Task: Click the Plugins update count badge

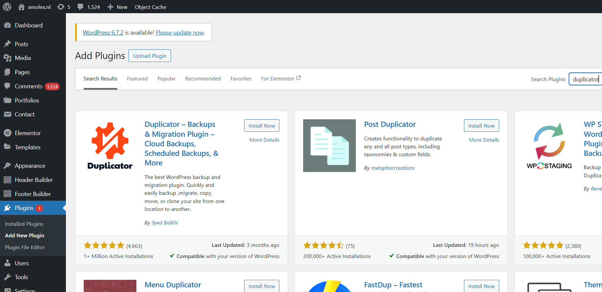Action: click(x=39, y=208)
